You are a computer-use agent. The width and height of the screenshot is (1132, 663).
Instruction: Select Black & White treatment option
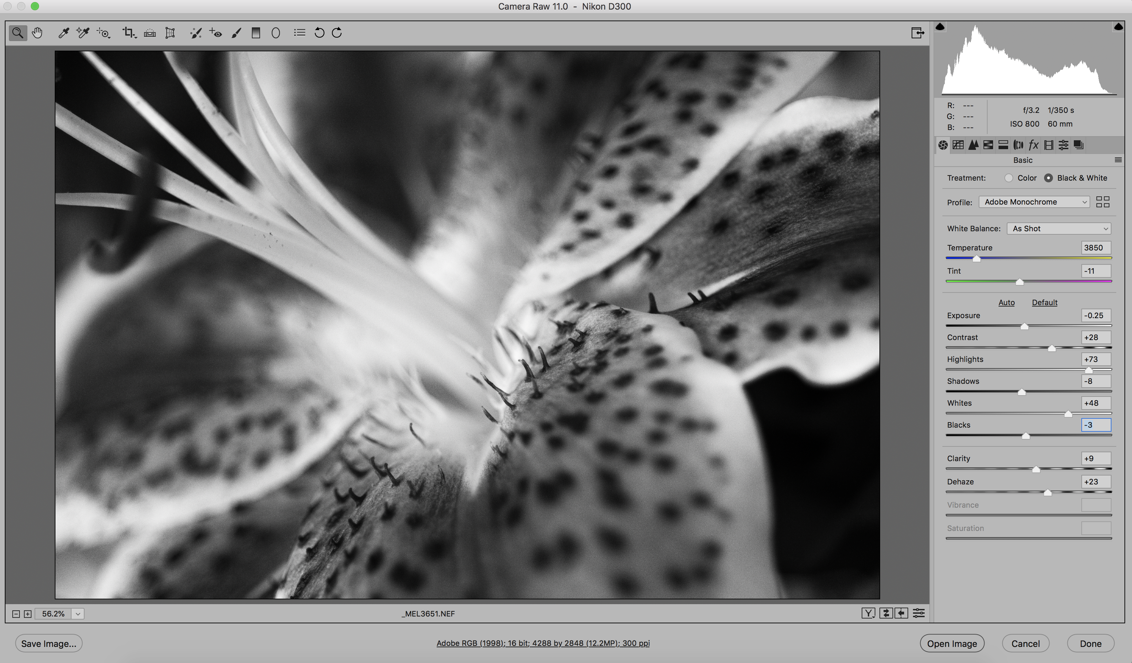click(x=1048, y=178)
